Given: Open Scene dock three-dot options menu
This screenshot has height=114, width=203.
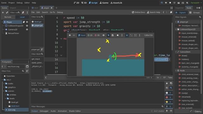Looking at the screenshot, I should pyautogui.click(x=27, y=13).
